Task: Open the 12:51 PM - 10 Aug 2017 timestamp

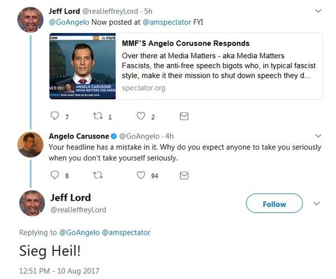Action: [x=59, y=271]
